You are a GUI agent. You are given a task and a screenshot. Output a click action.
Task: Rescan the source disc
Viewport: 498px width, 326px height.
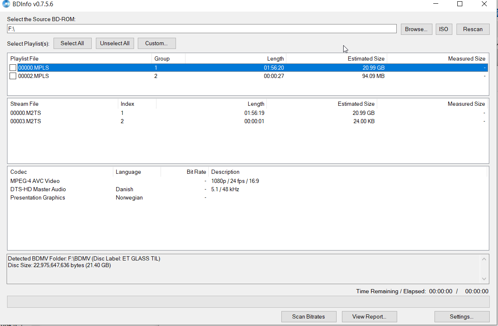(x=473, y=29)
